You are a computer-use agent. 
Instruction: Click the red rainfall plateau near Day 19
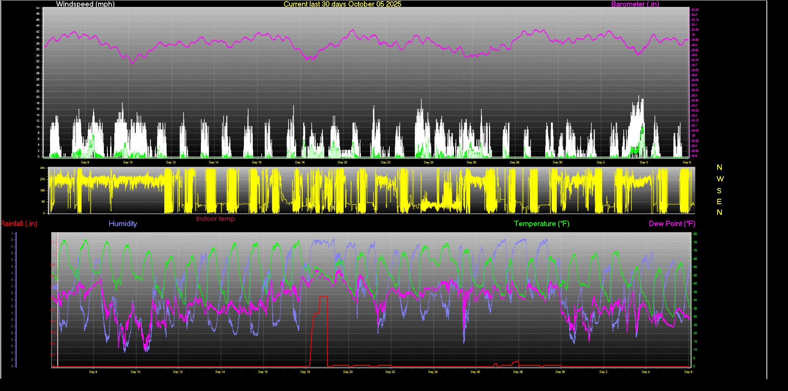pyautogui.click(x=323, y=296)
